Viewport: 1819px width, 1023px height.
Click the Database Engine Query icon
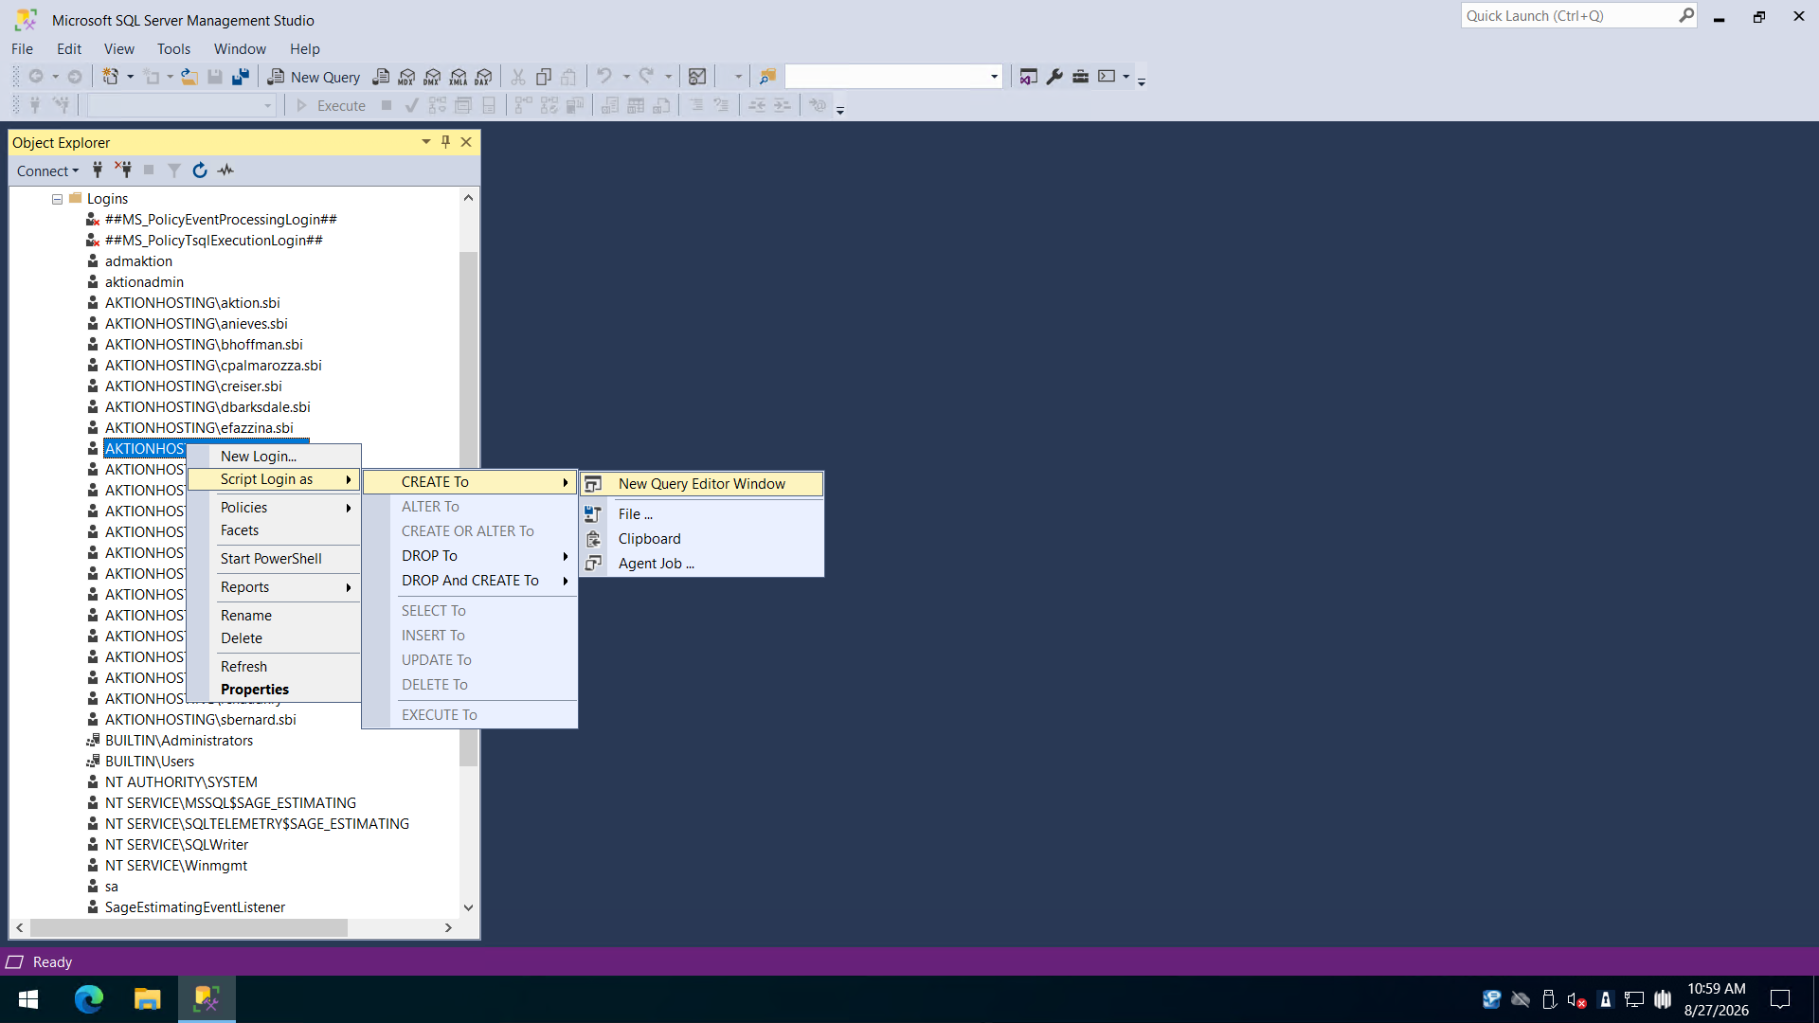(x=381, y=77)
